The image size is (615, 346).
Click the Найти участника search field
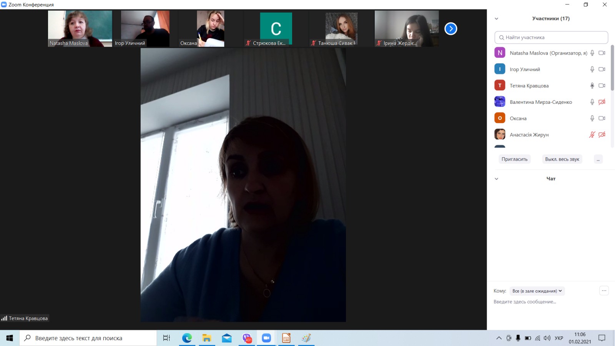(x=551, y=37)
